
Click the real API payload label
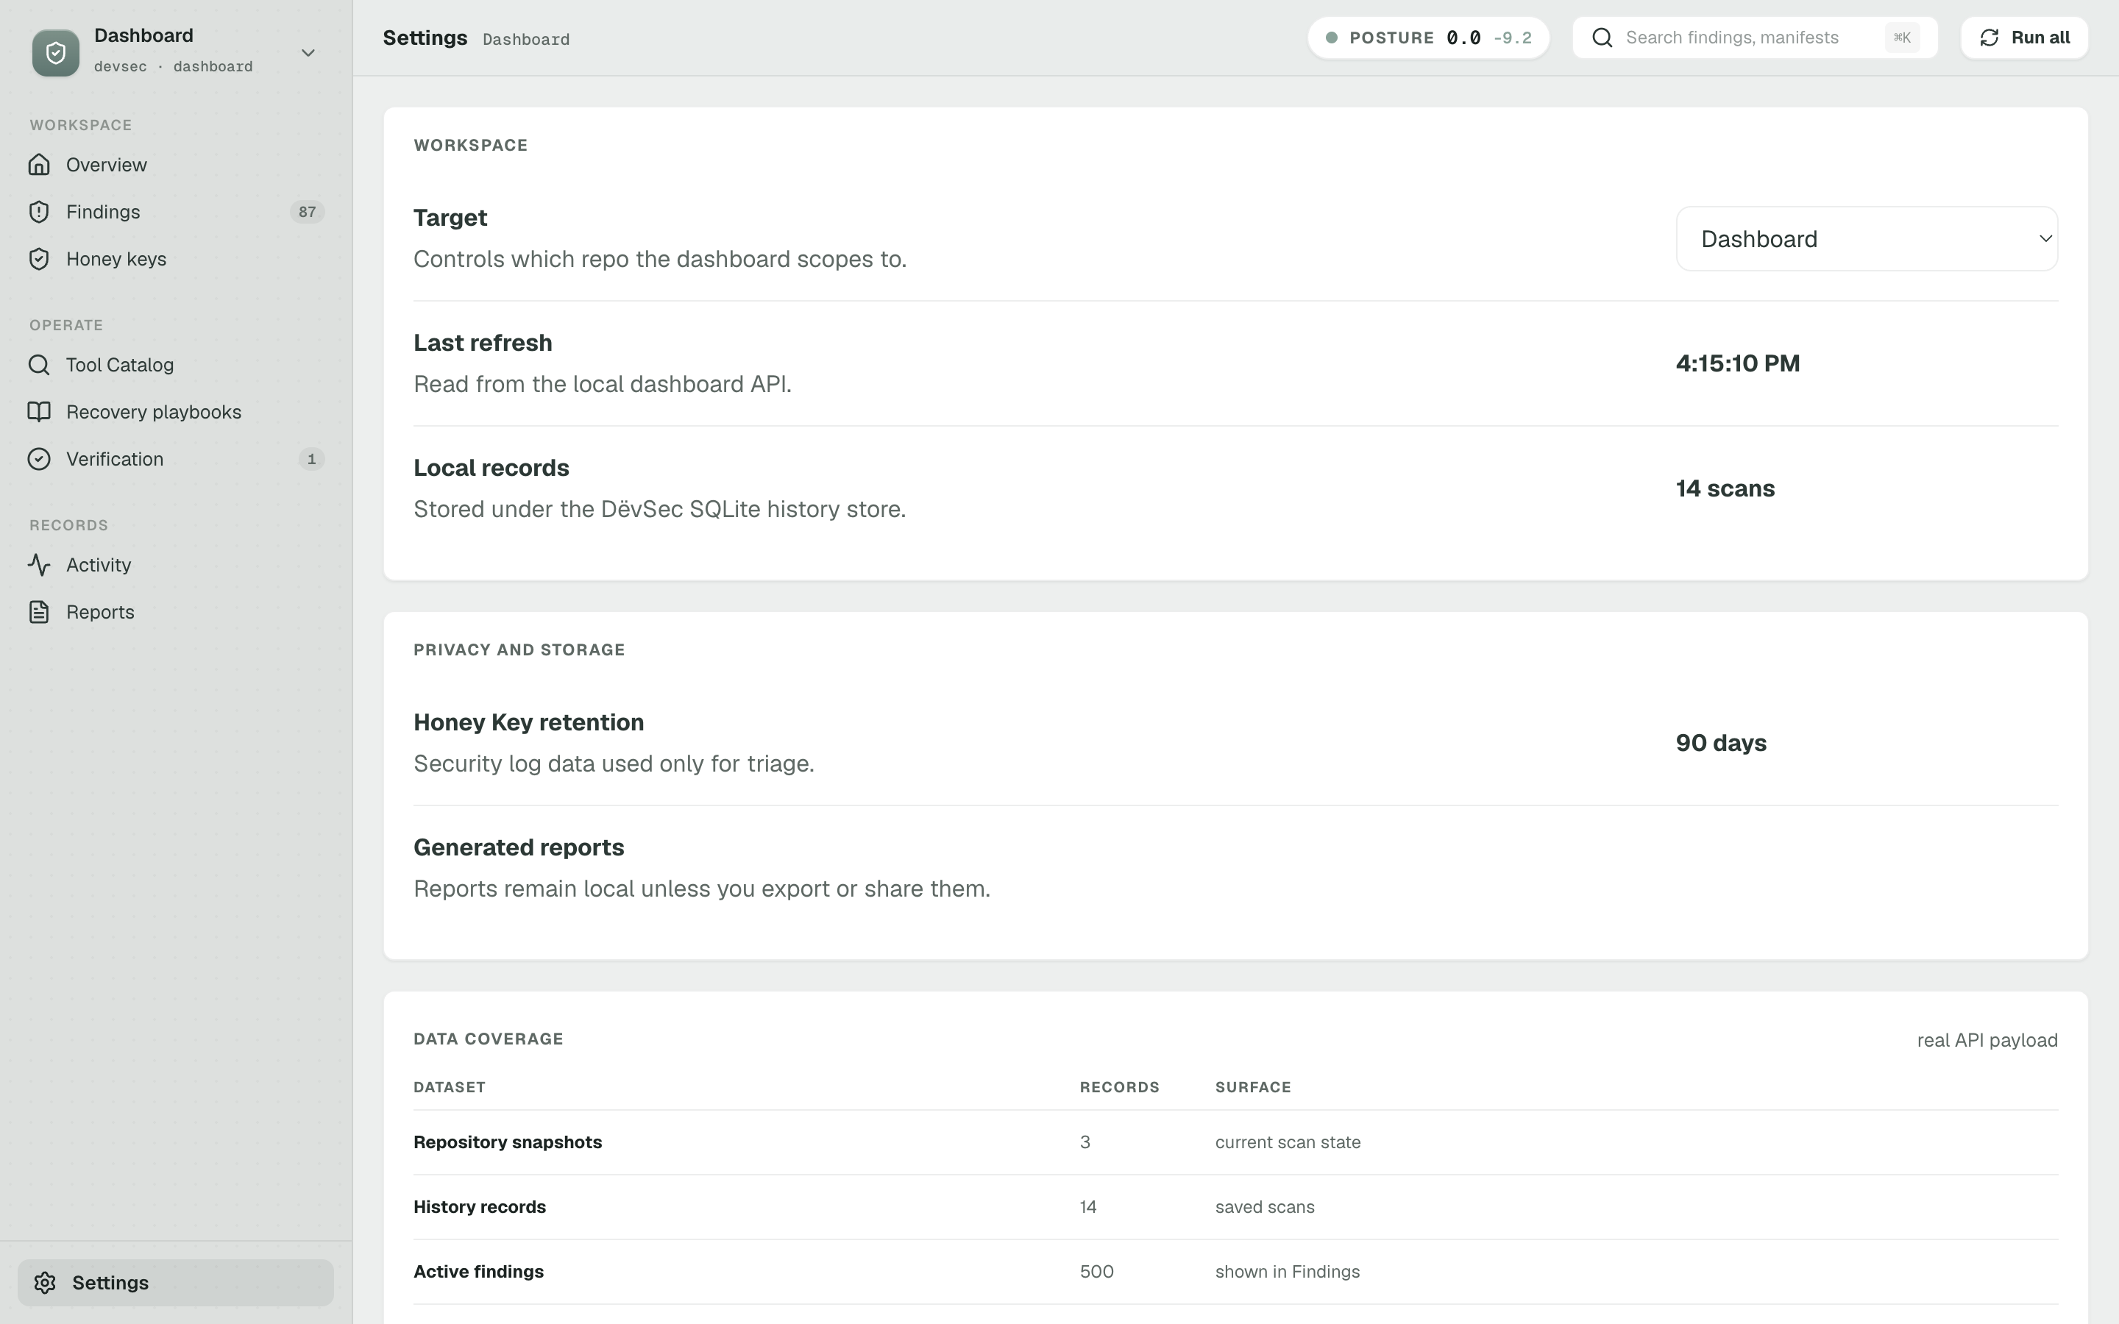1987,1040
